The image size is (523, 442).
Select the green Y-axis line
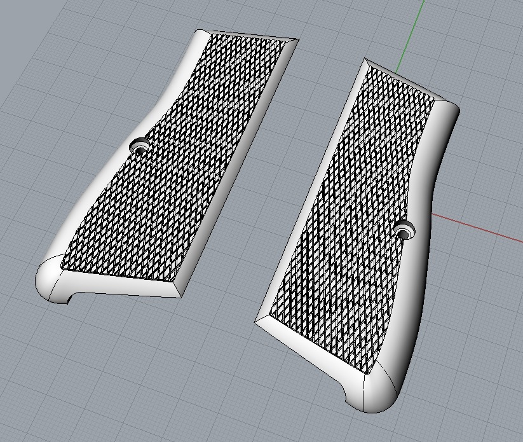[x=411, y=36]
